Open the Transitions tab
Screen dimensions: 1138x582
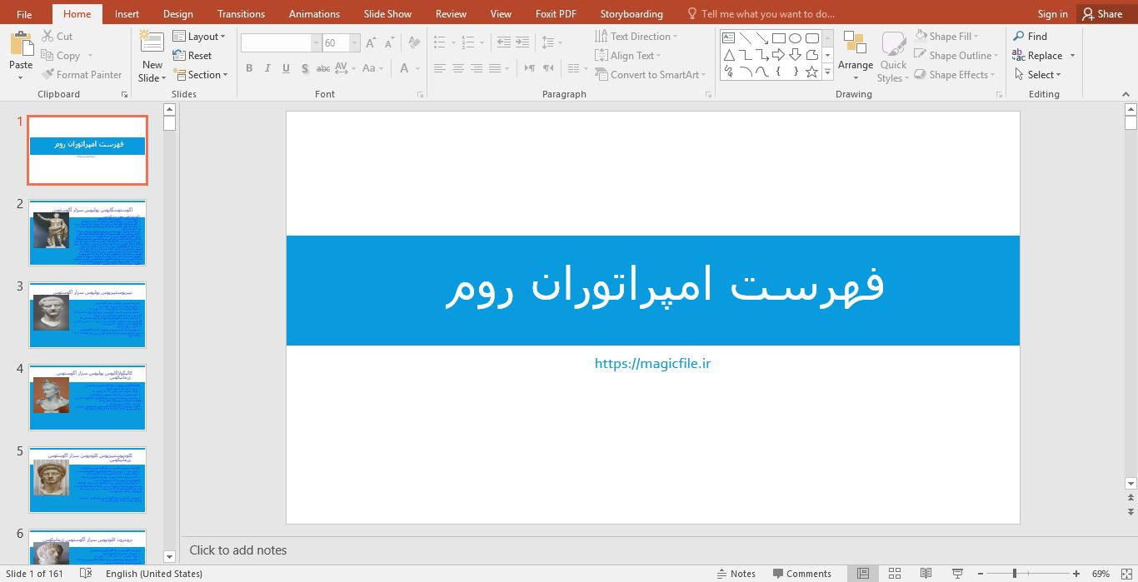(x=241, y=14)
